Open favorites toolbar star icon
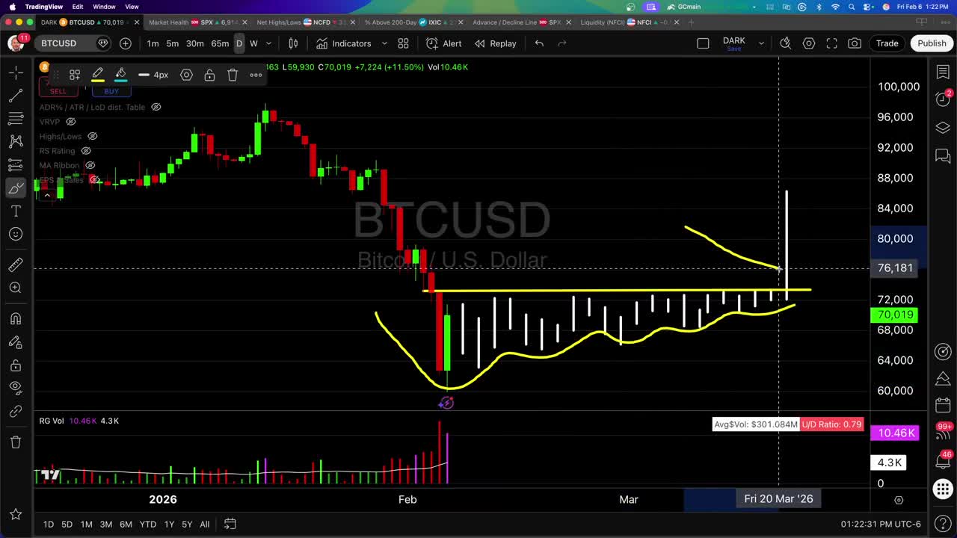Image resolution: width=957 pixels, height=538 pixels. point(15,514)
